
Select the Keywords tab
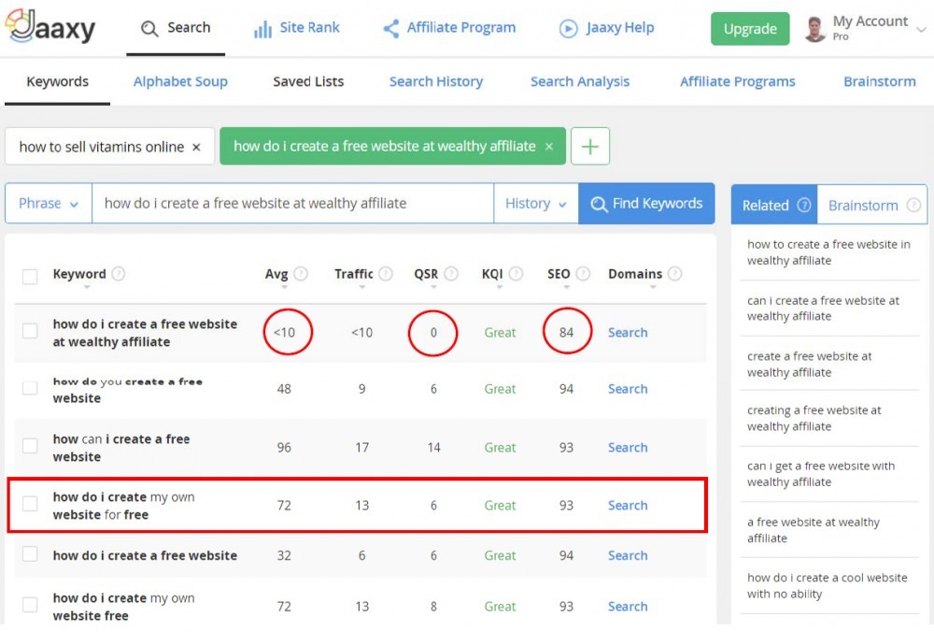tap(57, 81)
